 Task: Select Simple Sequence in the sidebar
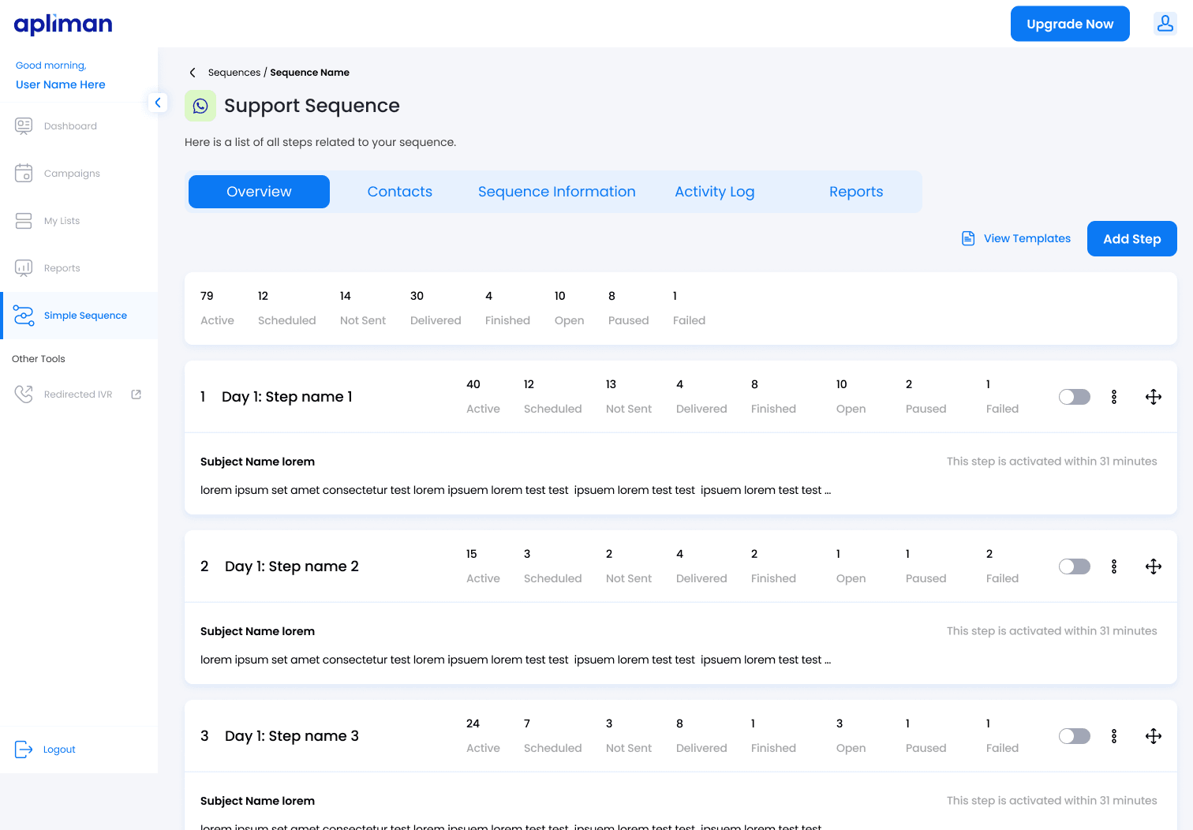pyautogui.click(x=79, y=316)
